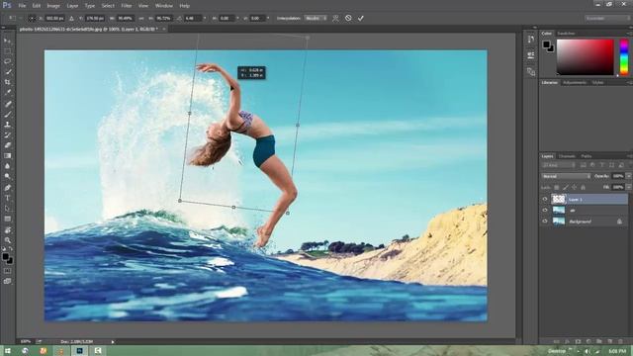Toggle maintain aspect ratio link between W and H
This screenshot has width=633, height=356.
141,18
